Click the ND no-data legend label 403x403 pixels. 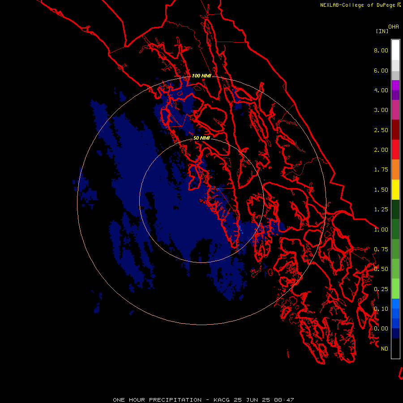pos(385,349)
